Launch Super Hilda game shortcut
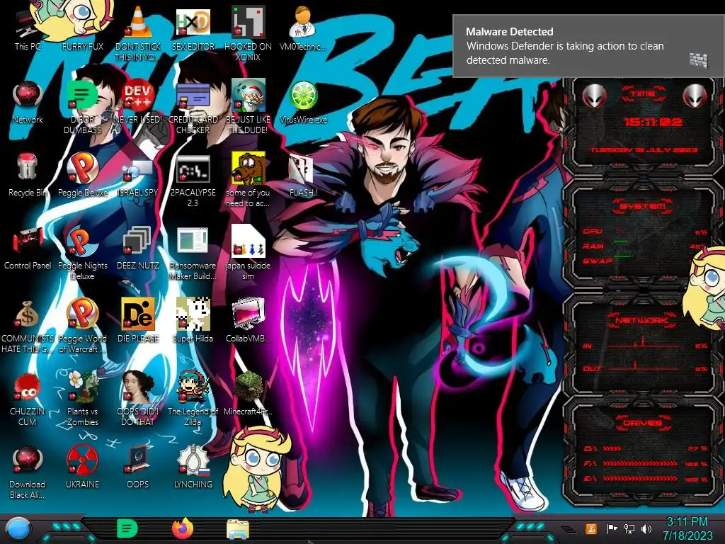Viewport: 725px width, 544px height. click(193, 322)
